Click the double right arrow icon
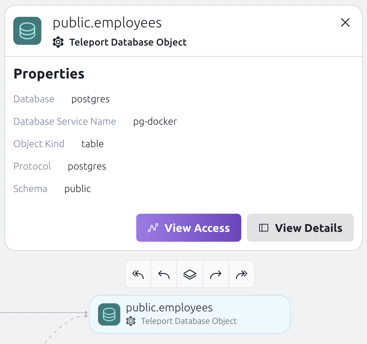 coord(241,274)
